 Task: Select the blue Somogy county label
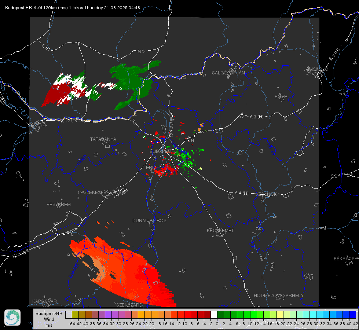click(x=73, y=270)
